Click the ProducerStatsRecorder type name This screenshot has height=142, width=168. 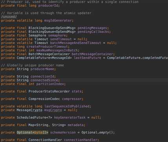pyautogui.click(x=49, y=91)
